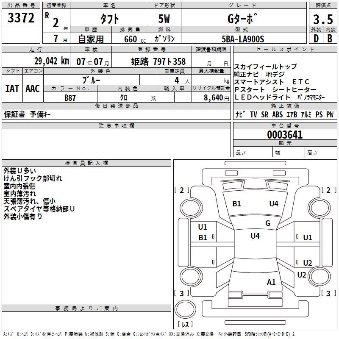Click the U4 mark on the roof
Image resolution: width=339 pixels, height=339 pixels.
pyautogui.click(x=255, y=236)
